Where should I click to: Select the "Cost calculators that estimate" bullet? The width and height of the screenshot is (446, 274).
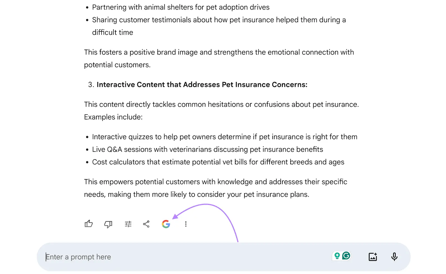(x=218, y=162)
